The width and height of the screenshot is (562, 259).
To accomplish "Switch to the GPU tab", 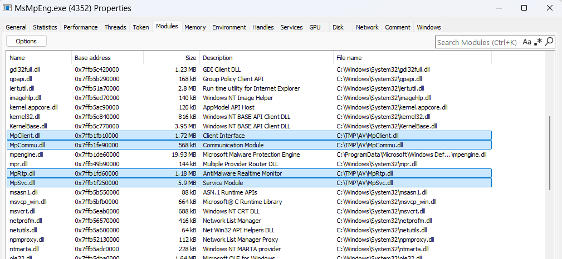I will (315, 27).
